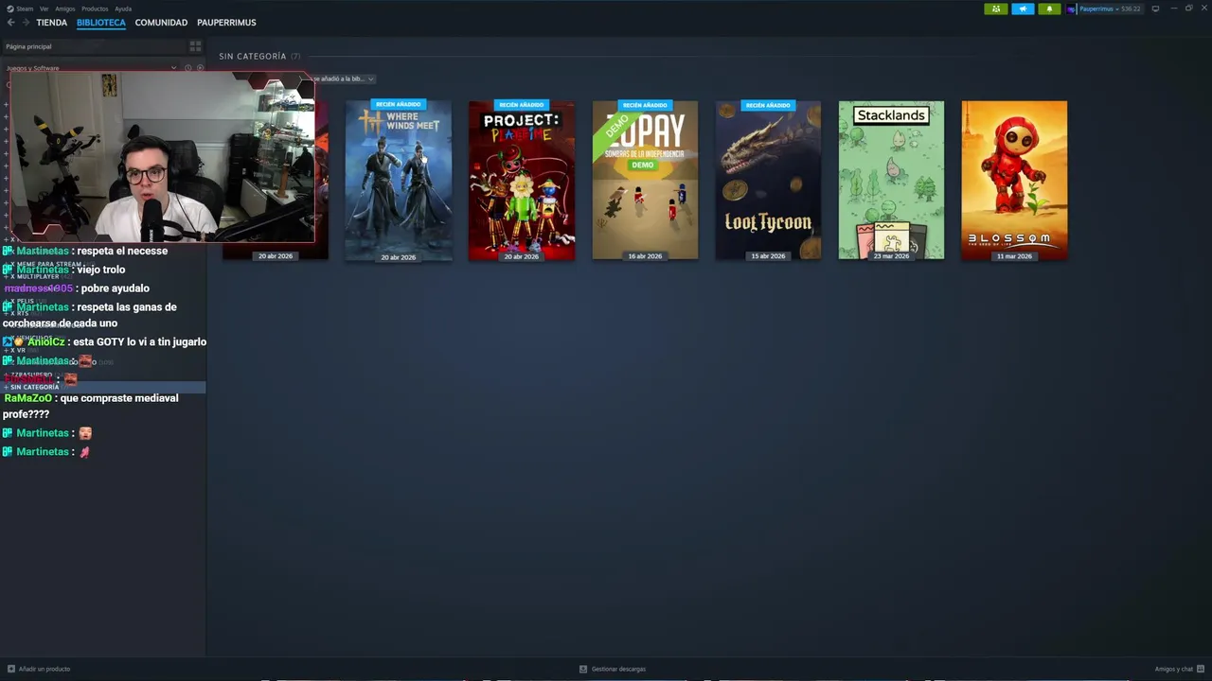The width and height of the screenshot is (1212, 681).
Task: Open the Ver menu
Action: (x=44, y=9)
